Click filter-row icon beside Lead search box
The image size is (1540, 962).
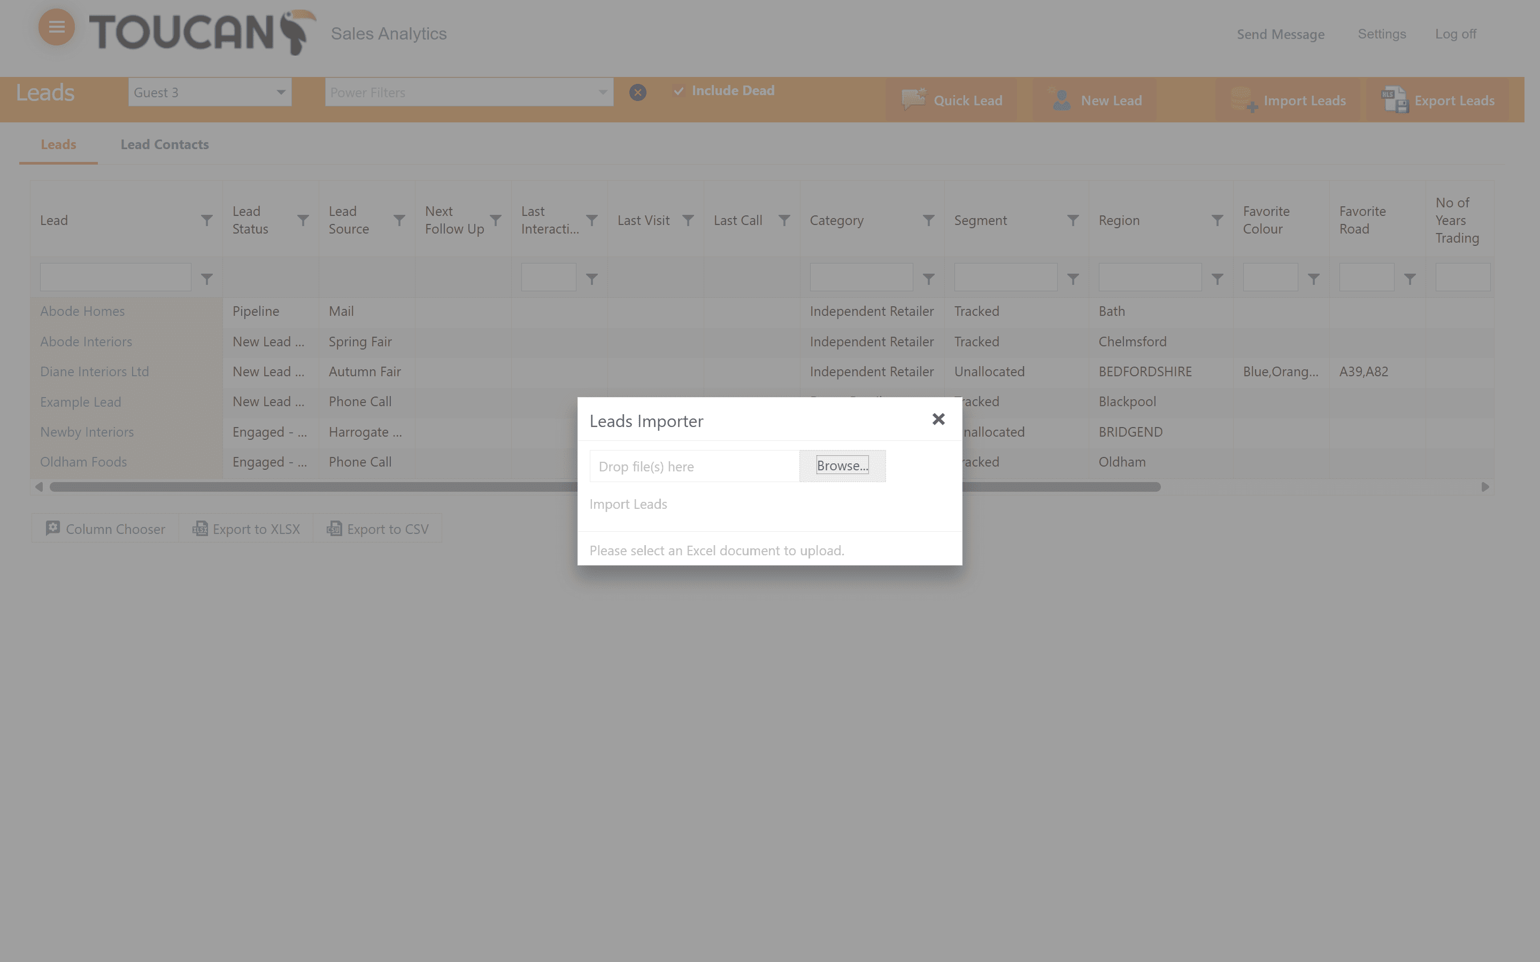click(207, 278)
